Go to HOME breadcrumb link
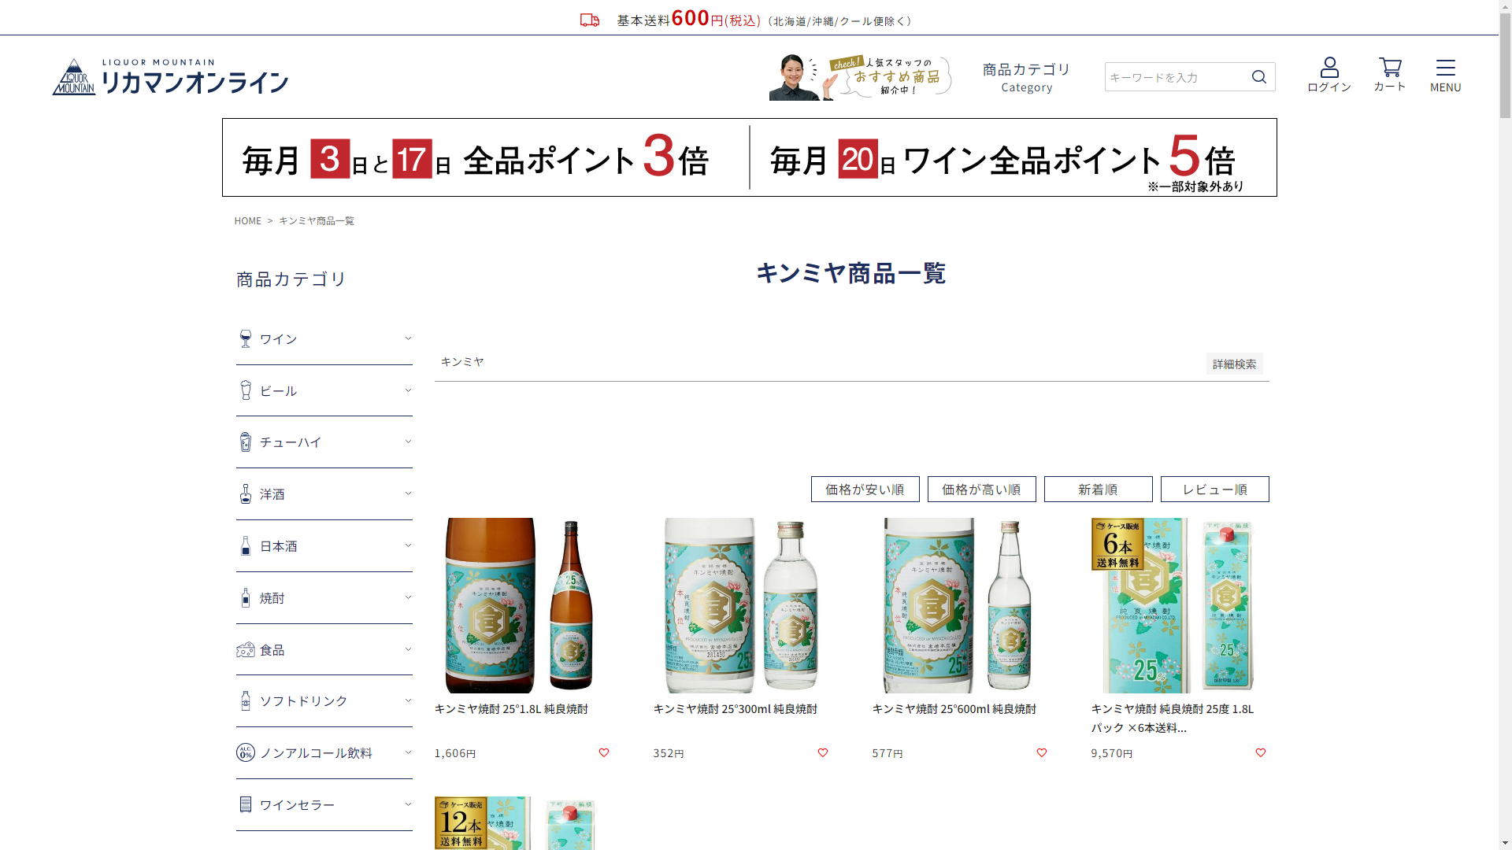 pyautogui.click(x=248, y=221)
